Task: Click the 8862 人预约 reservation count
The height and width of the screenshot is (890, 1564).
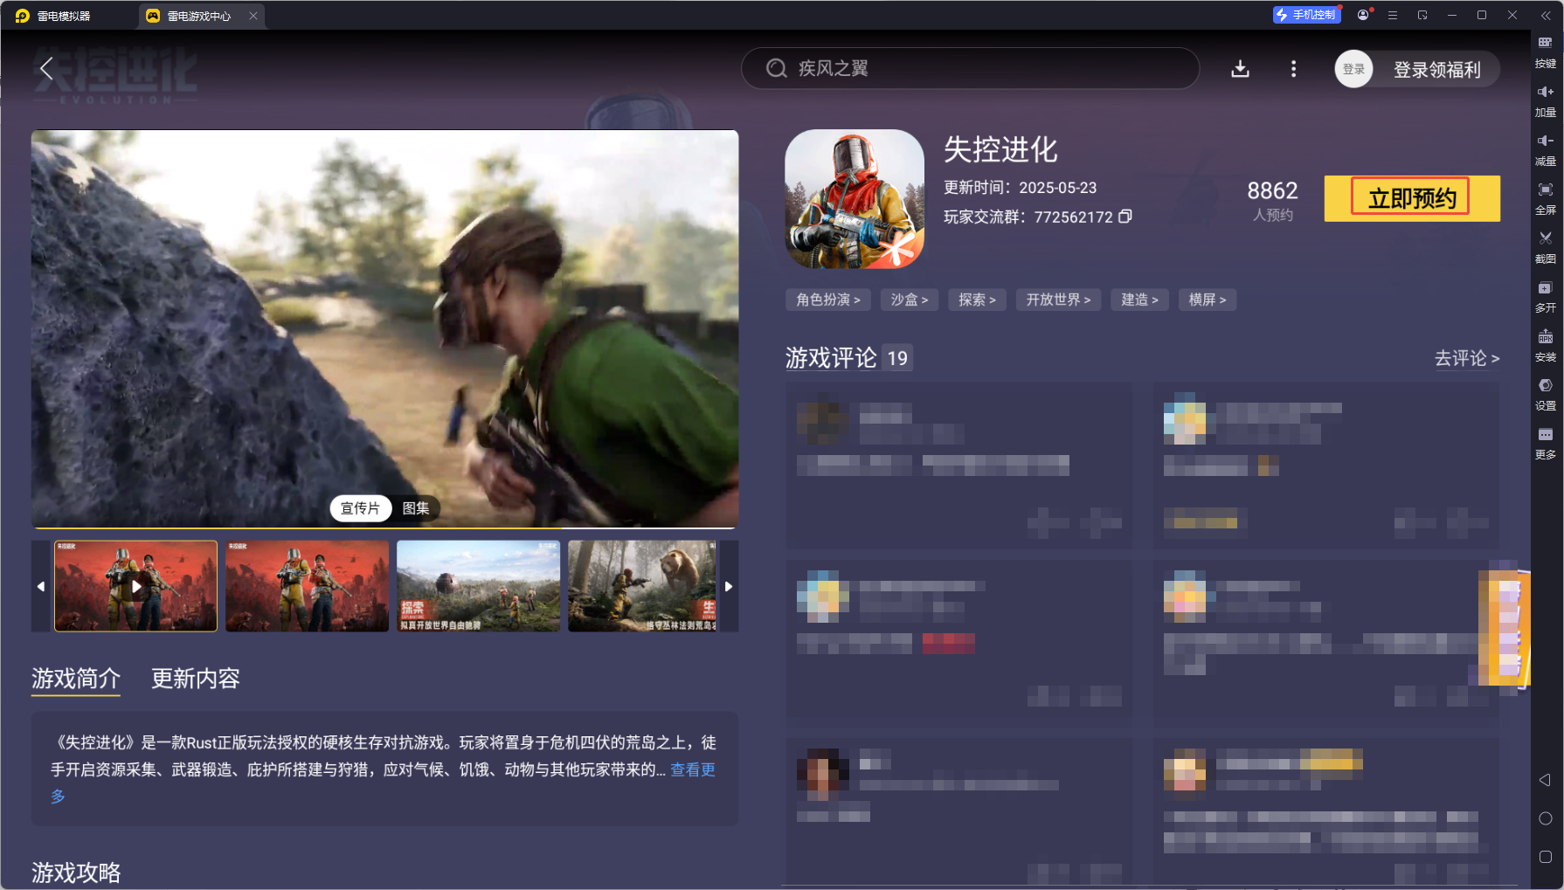Action: (1272, 201)
